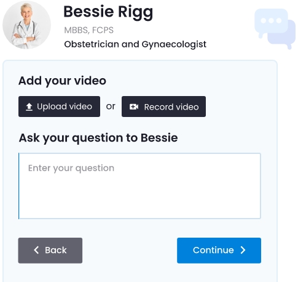Go back using the Back button

click(50, 251)
